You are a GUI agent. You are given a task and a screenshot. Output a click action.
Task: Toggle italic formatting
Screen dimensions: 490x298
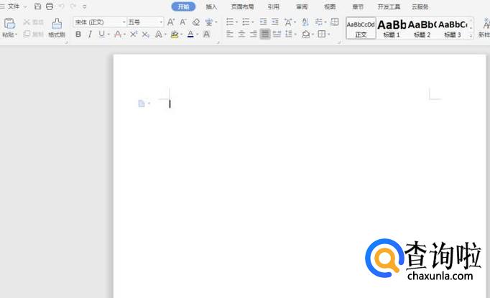90,34
